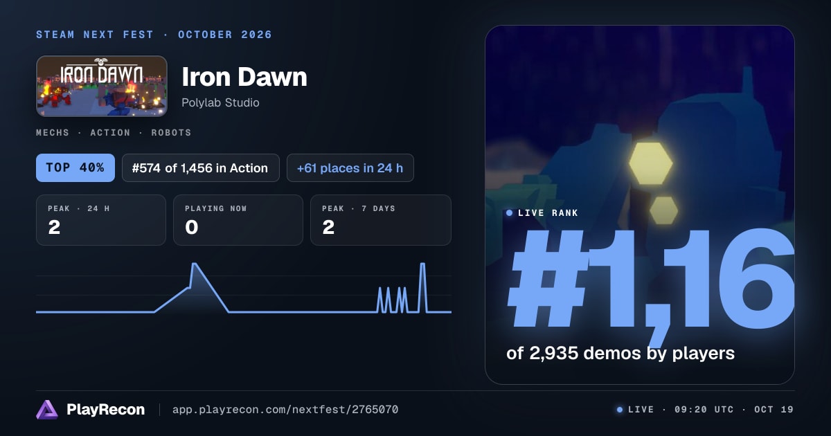Click the +61 places in 24 h badge
Image resolution: width=831 pixels, height=436 pixels.
click(x=350, y=167)
